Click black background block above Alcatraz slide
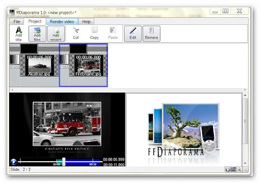Image resolution: width=260 pixels, height=183 pixels. coord(29,49)
